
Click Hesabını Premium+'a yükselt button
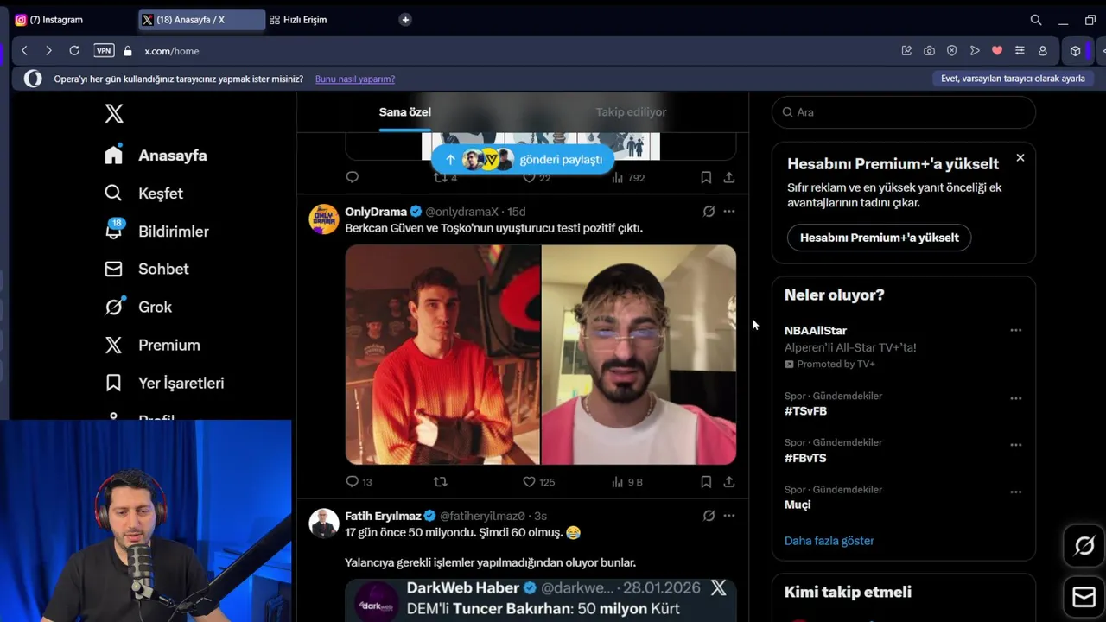coord(879,238)
